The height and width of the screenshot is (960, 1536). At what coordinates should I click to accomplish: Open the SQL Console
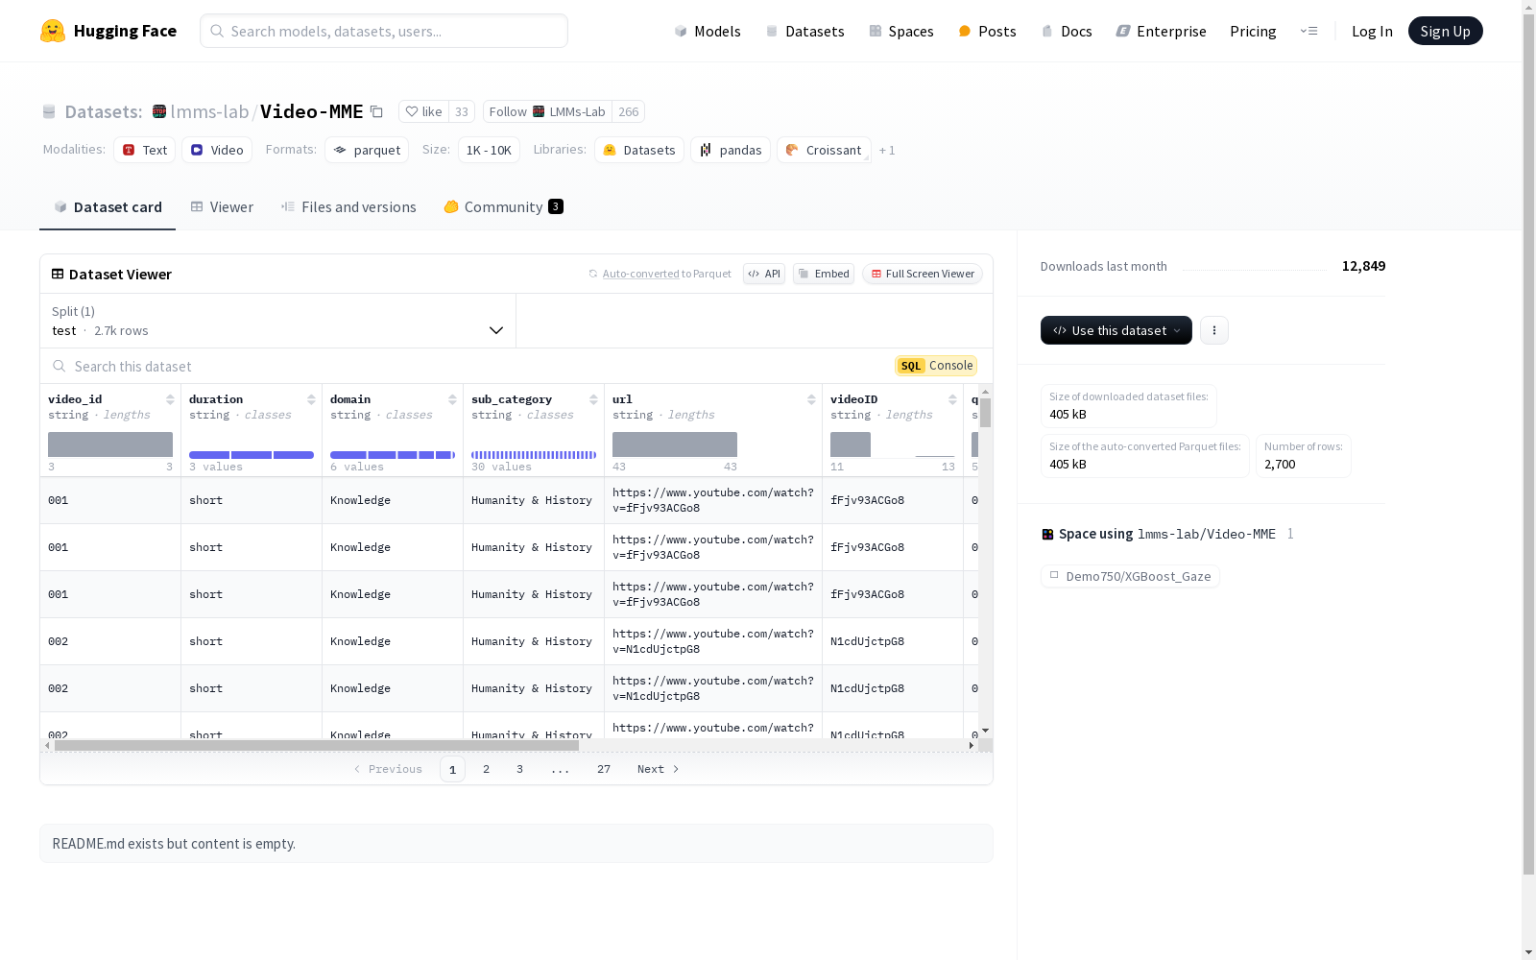click(936, 366)
